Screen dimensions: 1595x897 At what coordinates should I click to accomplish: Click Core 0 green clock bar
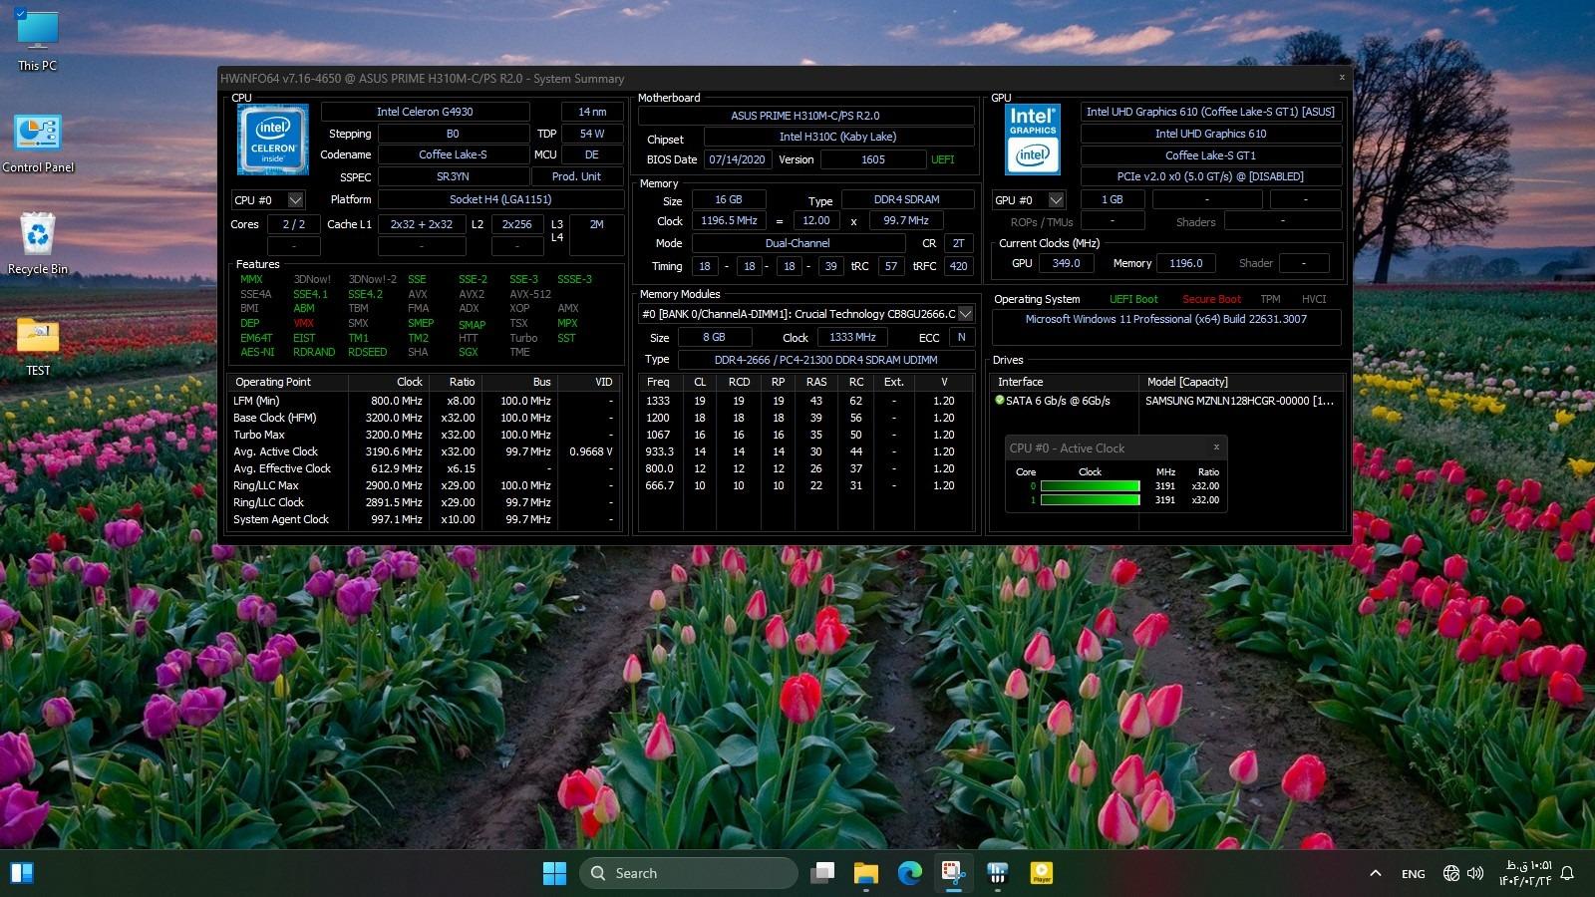click(x=1090, y=486)
